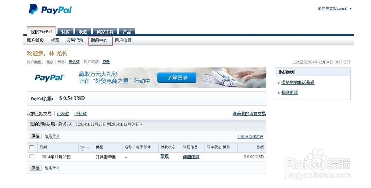Open the 产品 tab
The height and width of the screenshot is (188, 371).
tap(127, 32)
